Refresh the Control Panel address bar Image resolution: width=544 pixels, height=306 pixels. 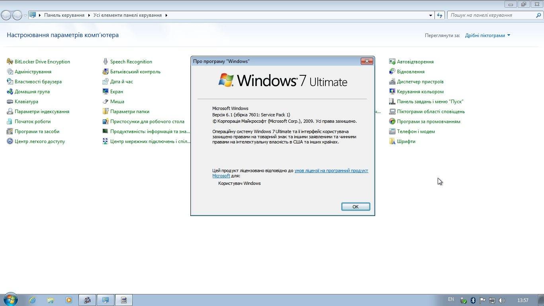click(x=440, y=15)
